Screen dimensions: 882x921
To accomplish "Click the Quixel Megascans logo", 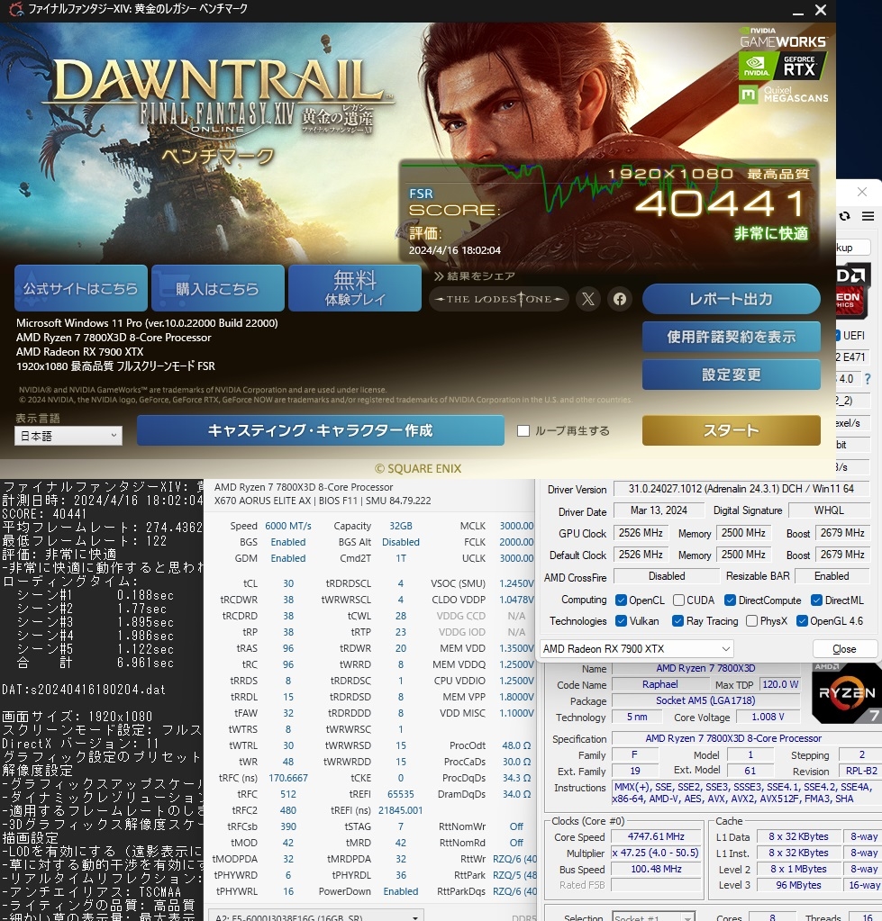I will (784, 95).
